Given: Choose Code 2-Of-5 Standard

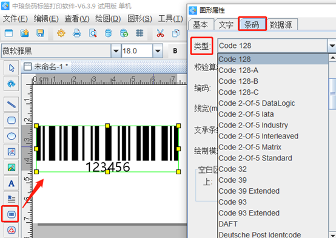Looking at the screenshot, I should pyautogui.click(x=273, y=158).
